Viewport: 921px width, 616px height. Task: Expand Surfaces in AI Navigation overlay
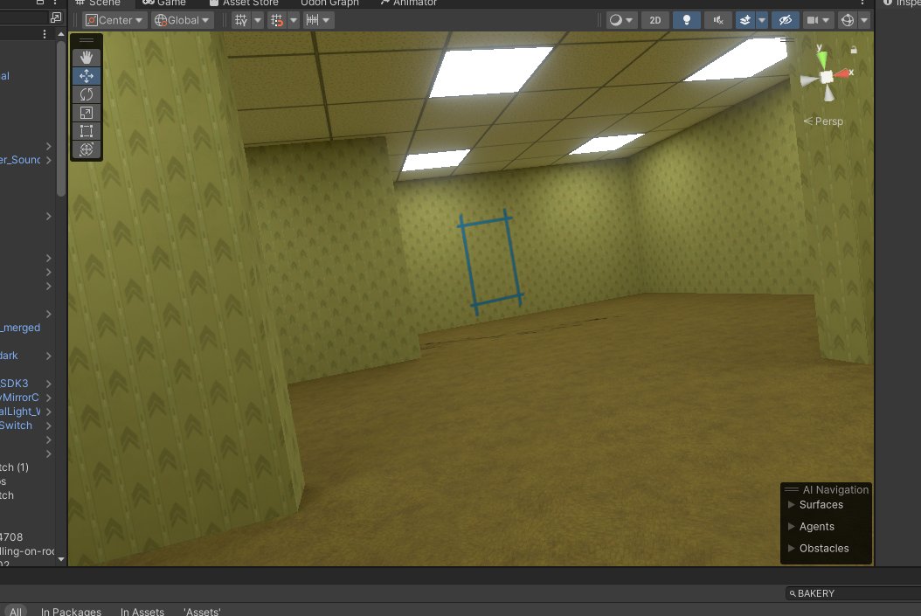tap(791, 504)
